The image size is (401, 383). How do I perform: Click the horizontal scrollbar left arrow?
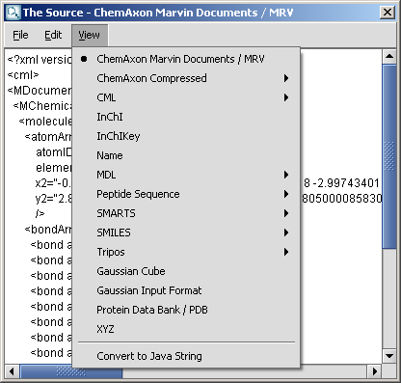tap(12, 371)
